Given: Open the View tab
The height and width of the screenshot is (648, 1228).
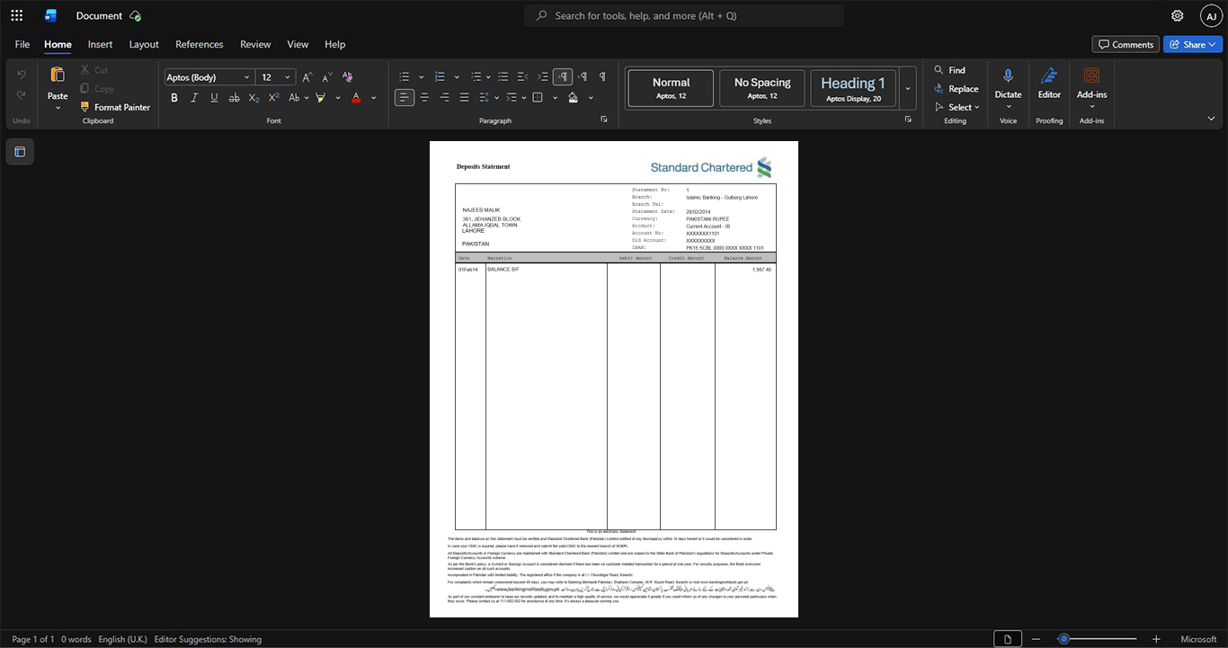Looking at the screenshot, I should tap(298, 44).
